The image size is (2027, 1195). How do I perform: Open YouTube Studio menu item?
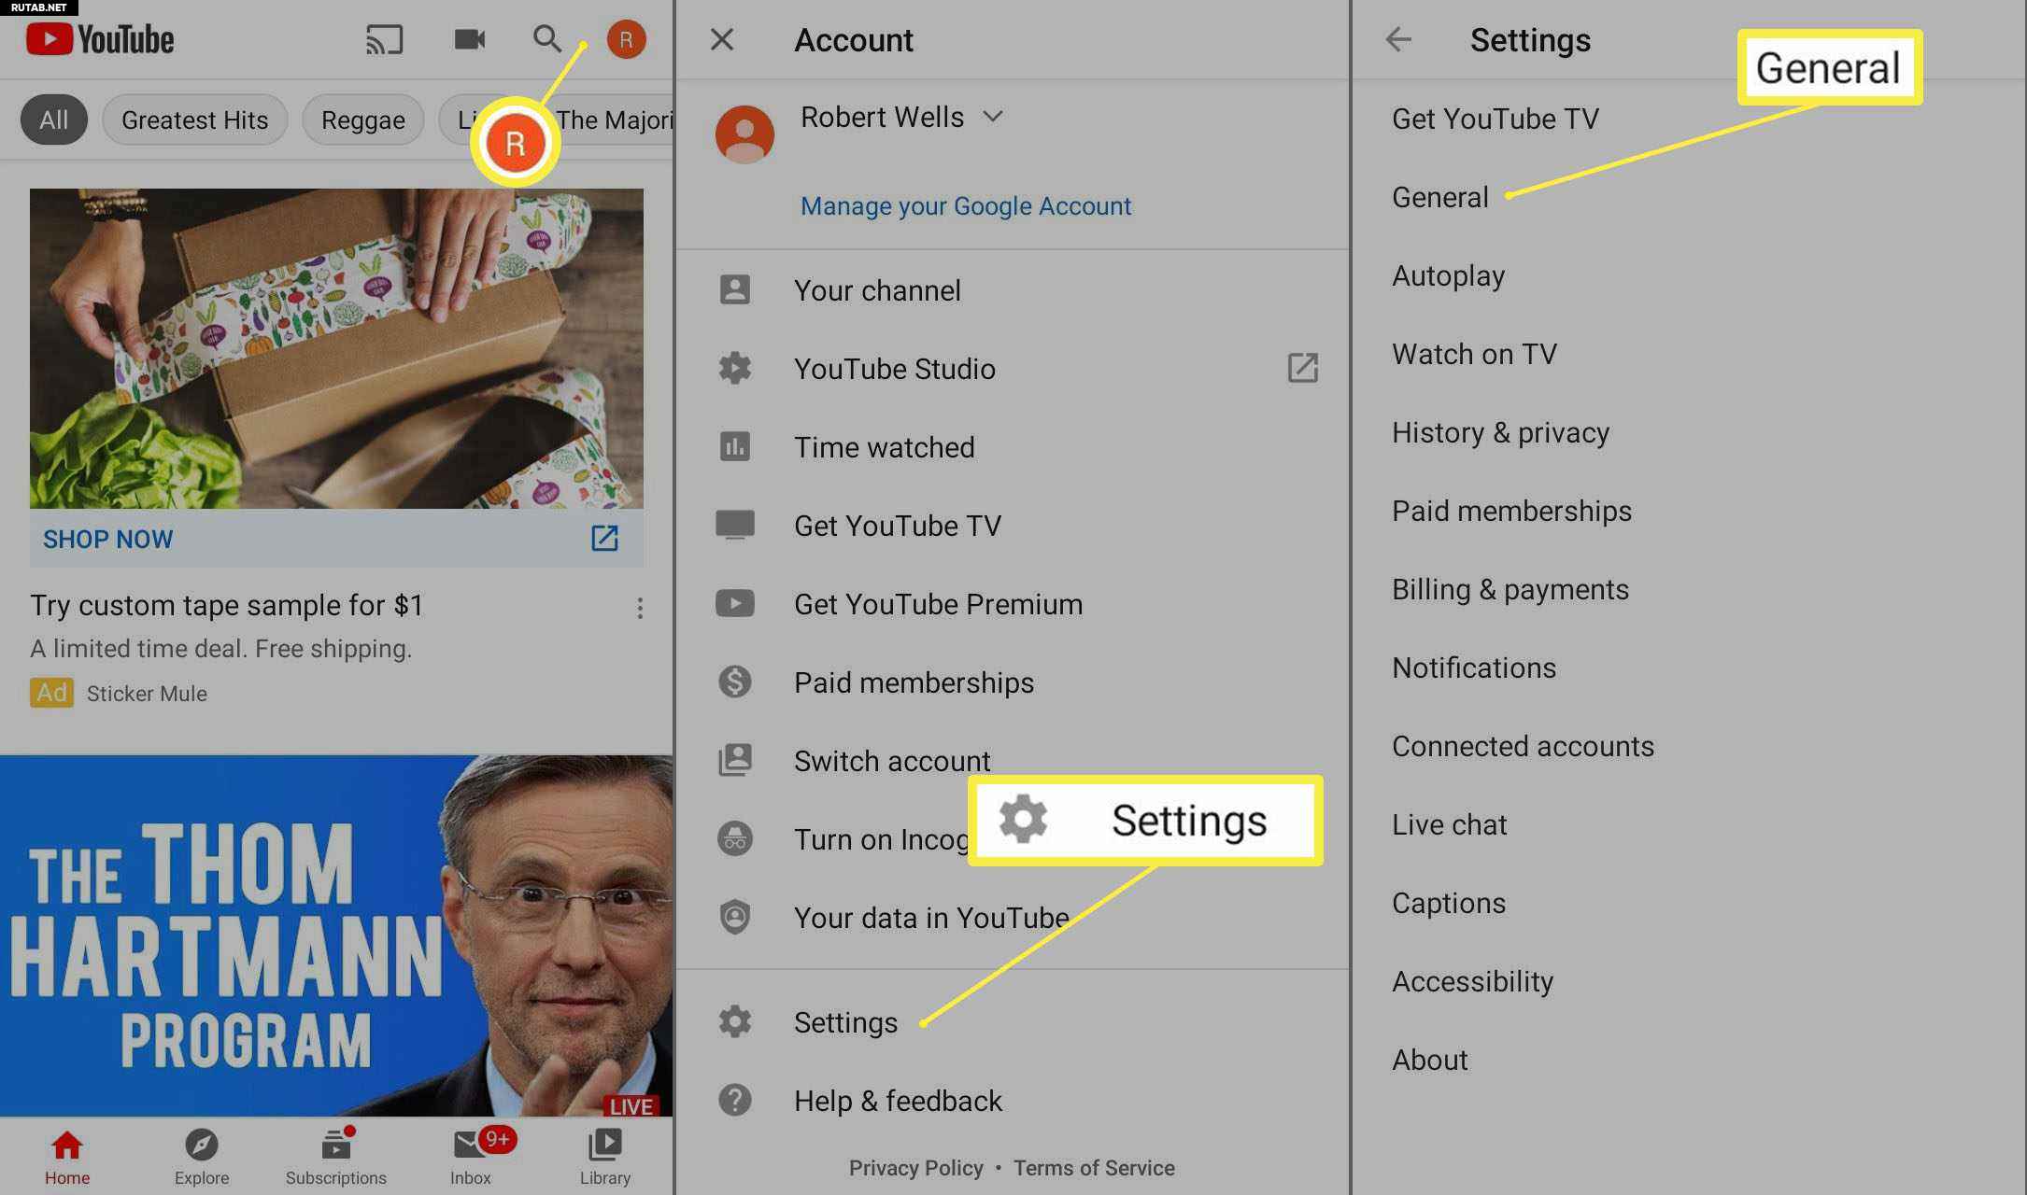(x=1013, y=368)
